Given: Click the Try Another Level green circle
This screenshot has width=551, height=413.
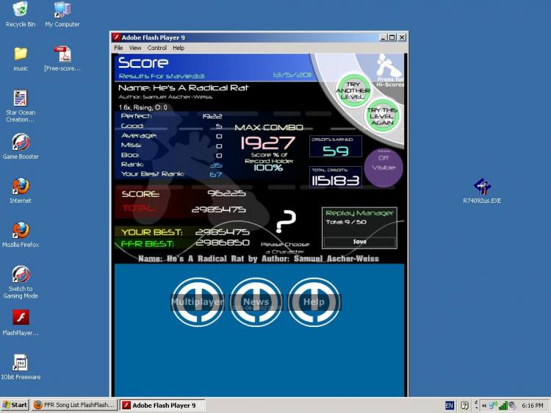Looking at the screenshot, I should (353, 90).
